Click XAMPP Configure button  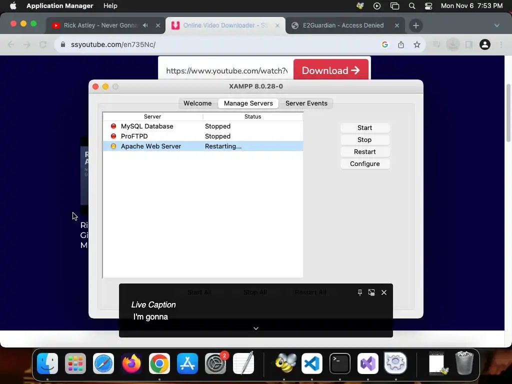pyautogui.click(x=364, y=164)
